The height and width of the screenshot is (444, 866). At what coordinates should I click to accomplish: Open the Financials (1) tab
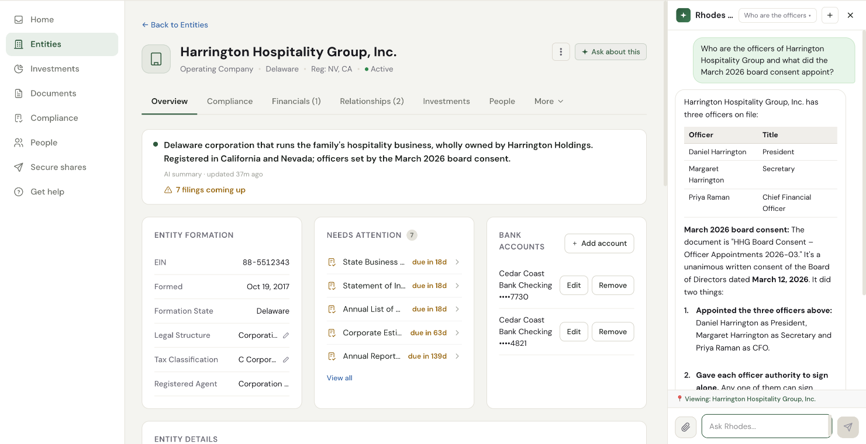coord(296,101)
